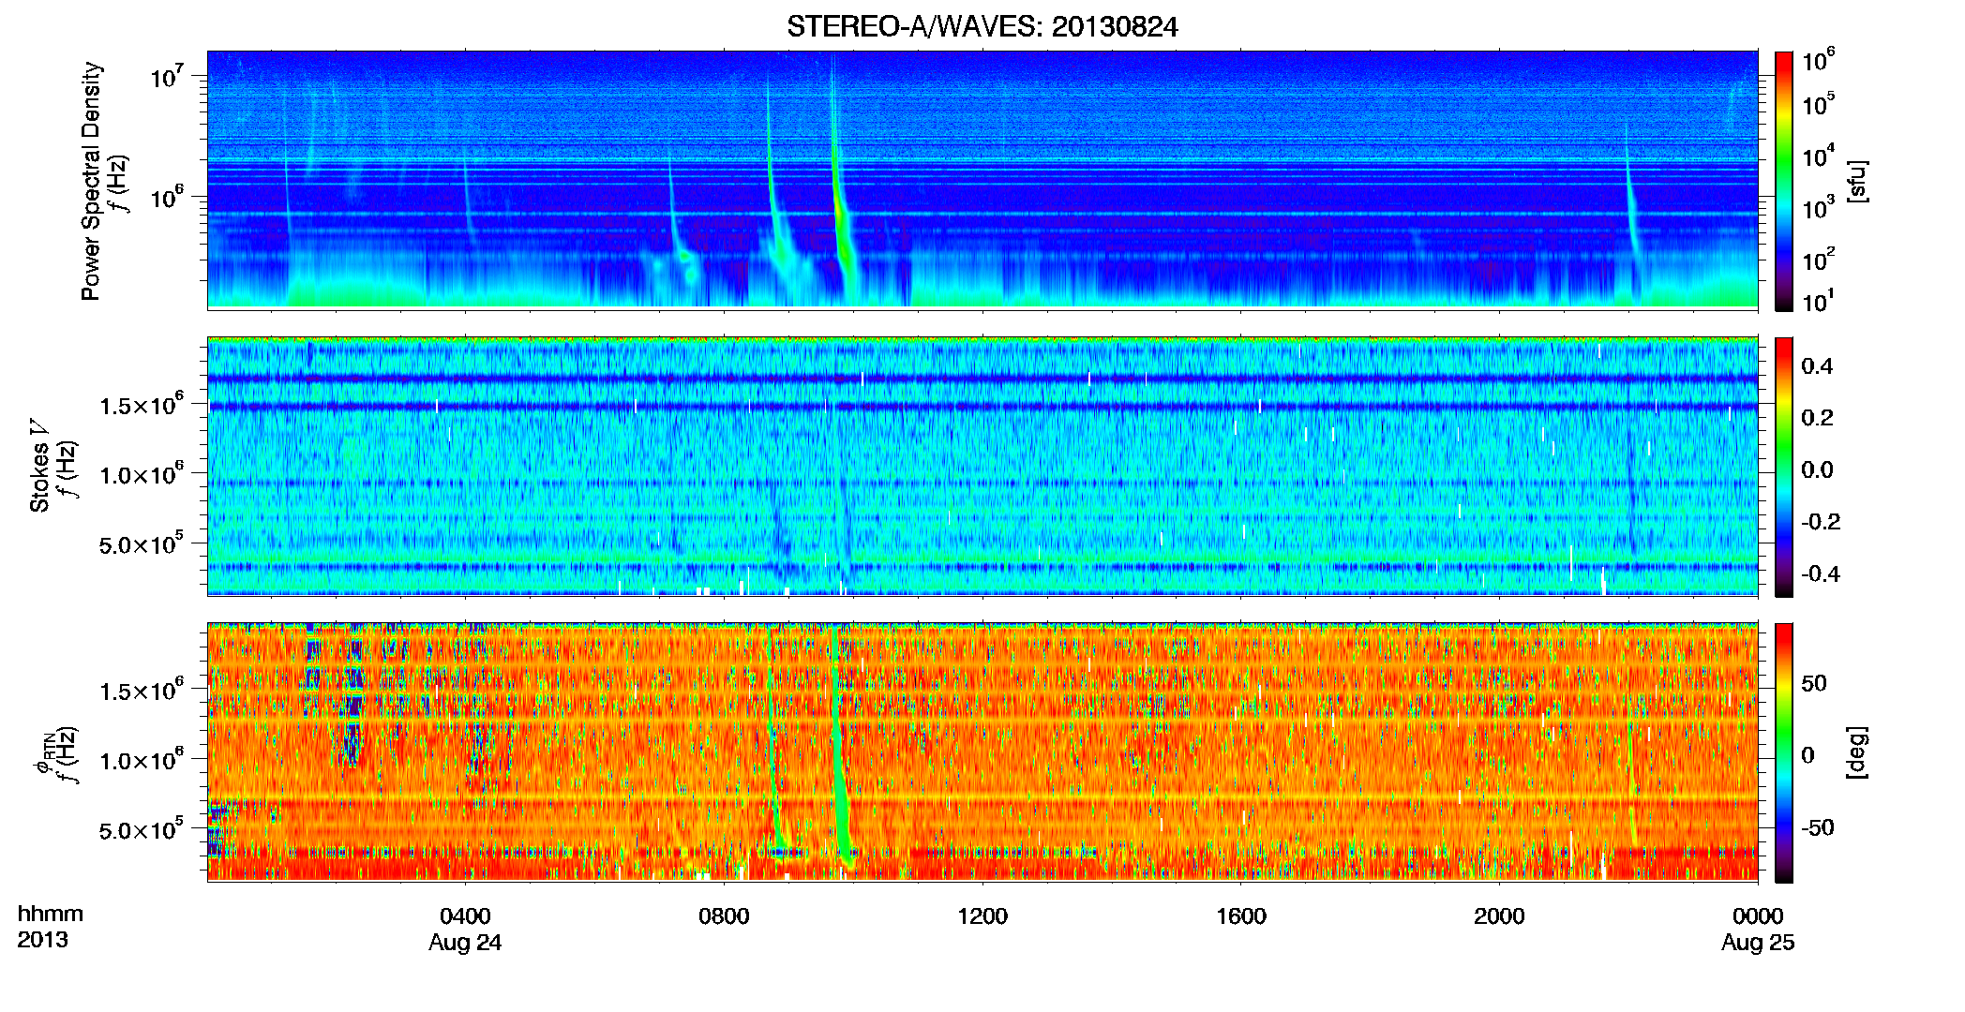
Task: Click the -50 tick on degree colorbar
Action: click(x=1817, y=827)
